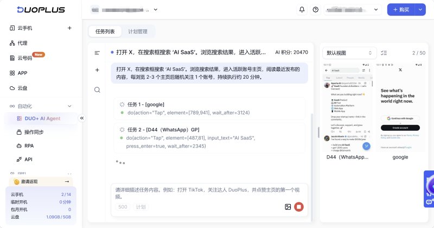Click the task 1 spinner icon

pos(122,104)
